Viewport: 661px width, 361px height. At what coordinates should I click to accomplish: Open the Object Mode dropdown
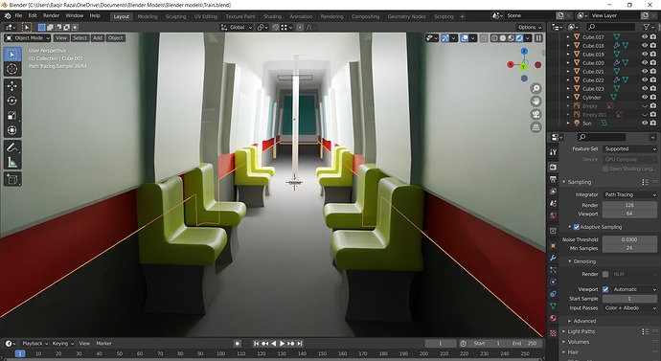[28, 38]
